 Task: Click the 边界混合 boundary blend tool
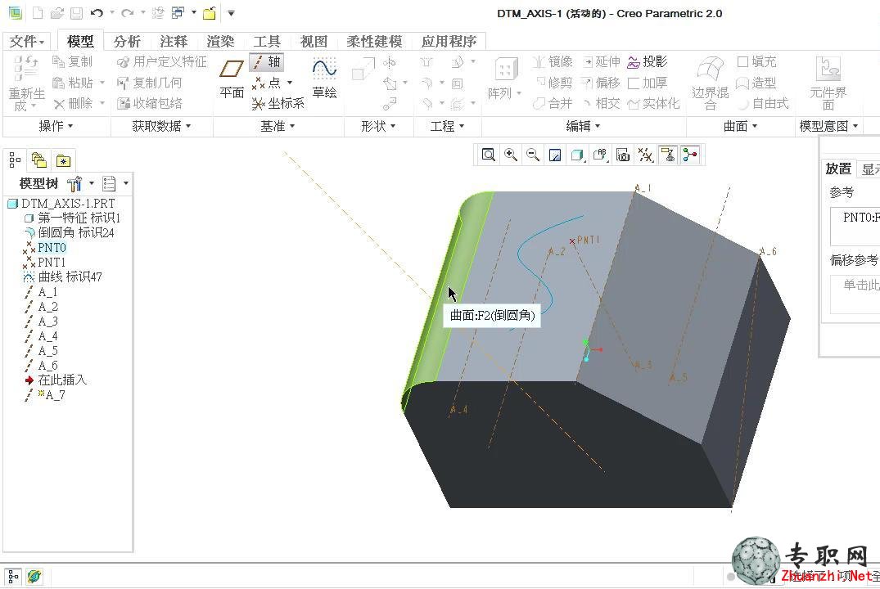710,83
